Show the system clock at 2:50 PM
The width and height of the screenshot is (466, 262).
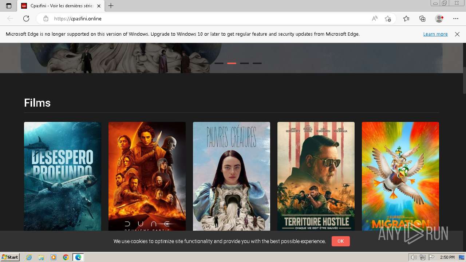[447, 257]
